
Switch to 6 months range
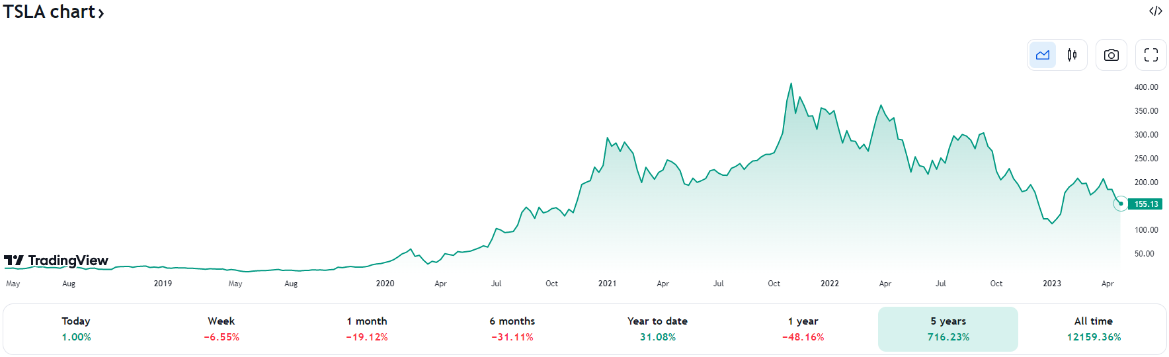point(512,329)
